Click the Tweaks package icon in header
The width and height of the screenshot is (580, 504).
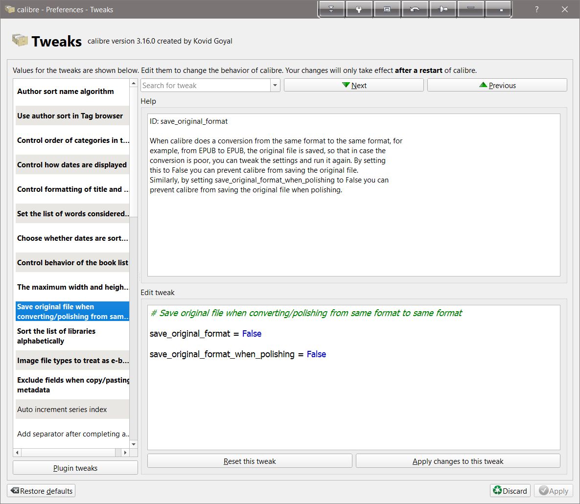tap(20, 40)
